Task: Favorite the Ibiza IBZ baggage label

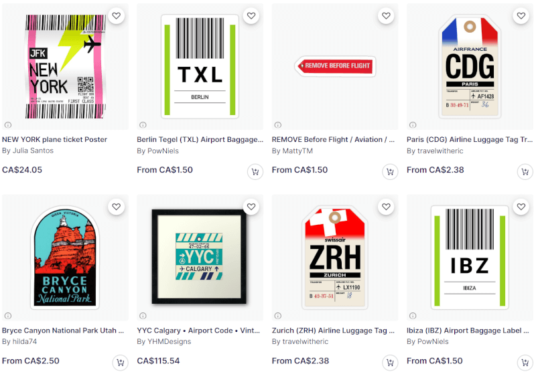Action: (x=521, y=207)
